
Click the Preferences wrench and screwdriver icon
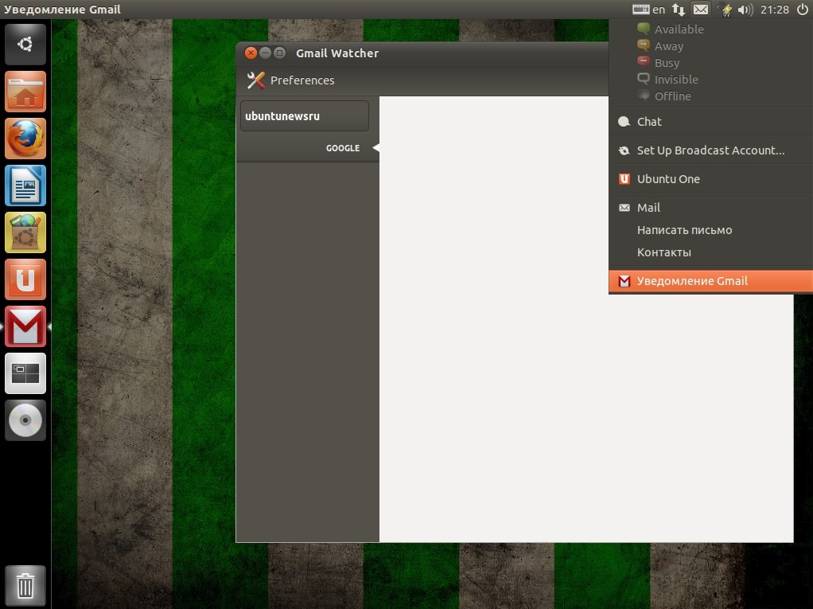[x=255, y=80]
